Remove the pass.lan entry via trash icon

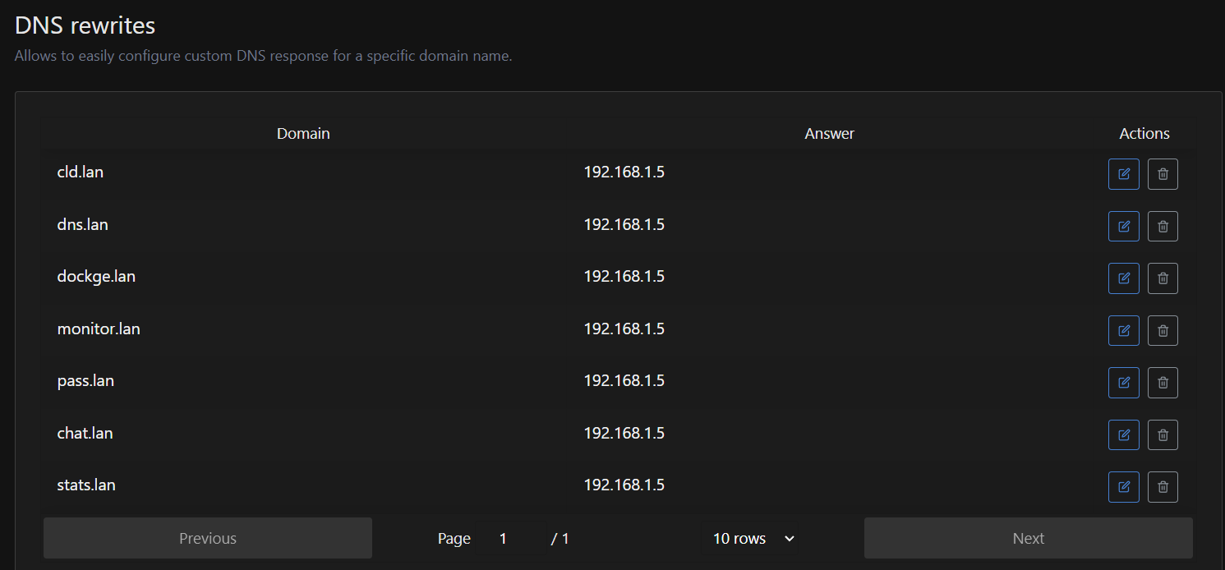click(x=1163, y=382)
